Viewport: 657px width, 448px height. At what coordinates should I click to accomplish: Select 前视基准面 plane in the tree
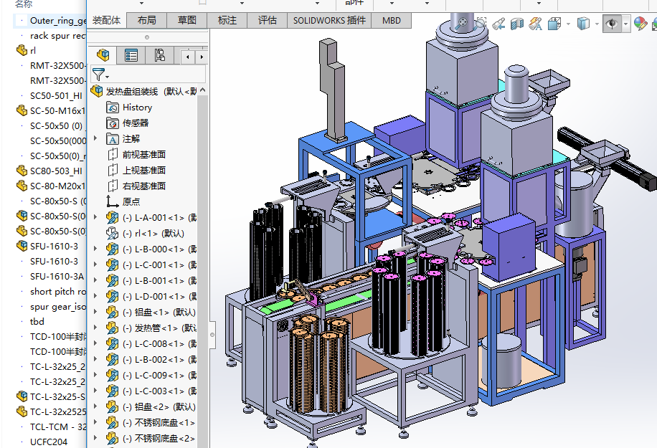pos(143,154)
